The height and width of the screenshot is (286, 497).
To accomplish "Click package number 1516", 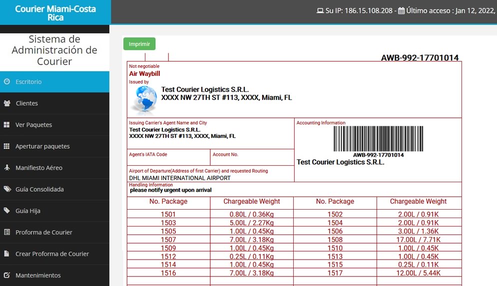I will [x=168, y=273].
